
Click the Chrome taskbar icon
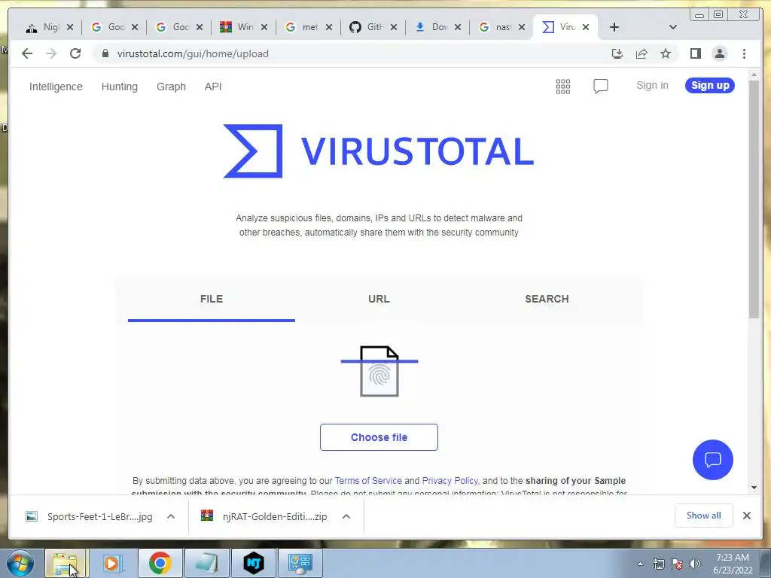point(160,563)
